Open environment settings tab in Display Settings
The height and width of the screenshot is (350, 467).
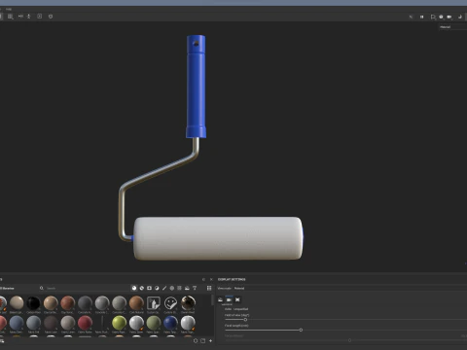(221, 299)
